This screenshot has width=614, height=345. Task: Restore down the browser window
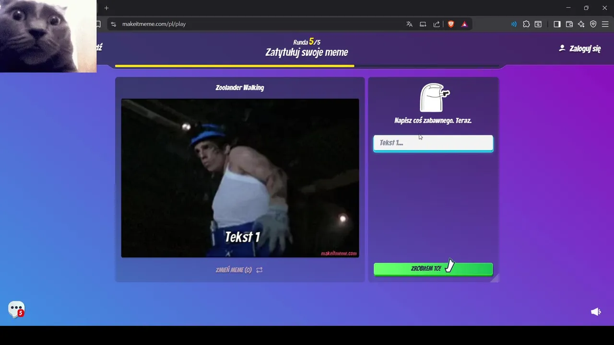click(x=586, y=8)
